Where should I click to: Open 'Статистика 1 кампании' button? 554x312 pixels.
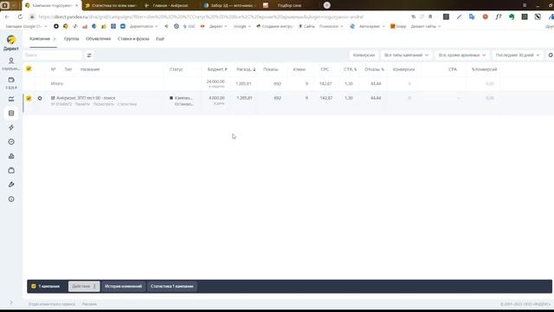172,286
